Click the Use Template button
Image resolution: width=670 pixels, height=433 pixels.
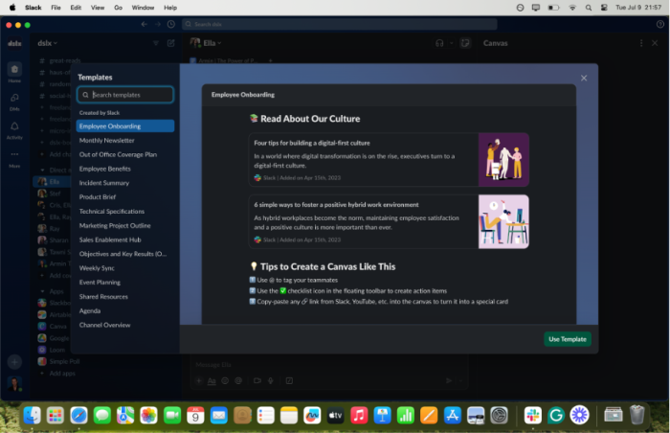567,339
